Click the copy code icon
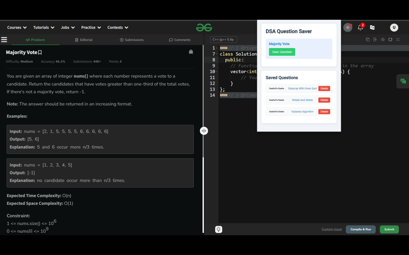Viewport: 409px width, 255px height. pyautogui.click(x=367, y=40)
